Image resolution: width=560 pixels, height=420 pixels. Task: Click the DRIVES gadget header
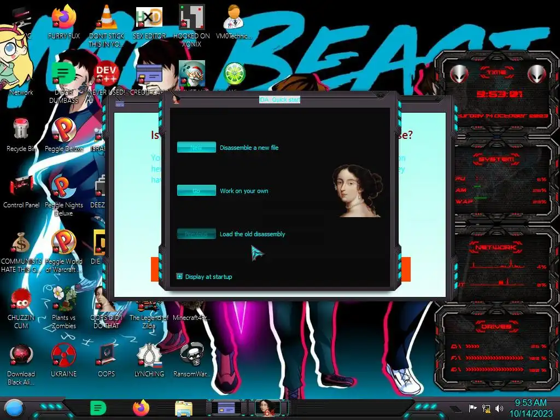[497, 326]
